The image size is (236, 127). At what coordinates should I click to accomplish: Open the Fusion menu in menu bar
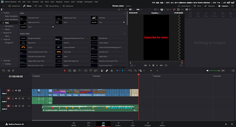point(67,2)
